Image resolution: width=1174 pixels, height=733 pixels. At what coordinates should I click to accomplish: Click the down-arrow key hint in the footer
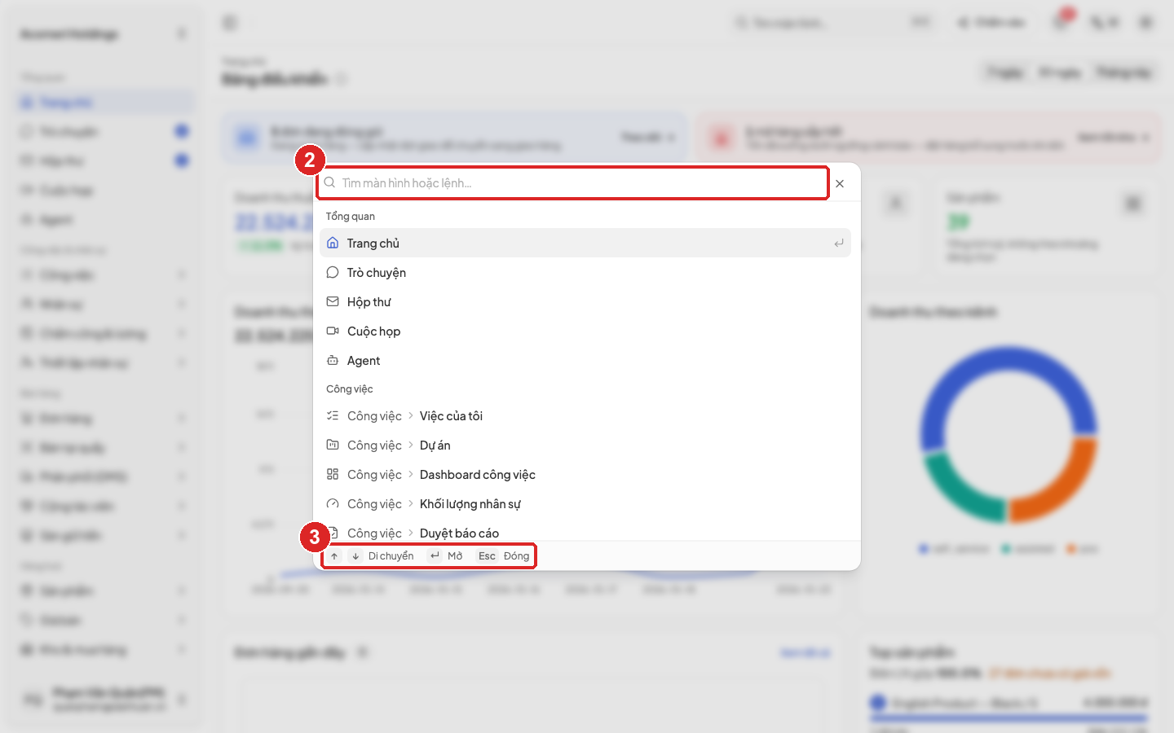[355, 556]
